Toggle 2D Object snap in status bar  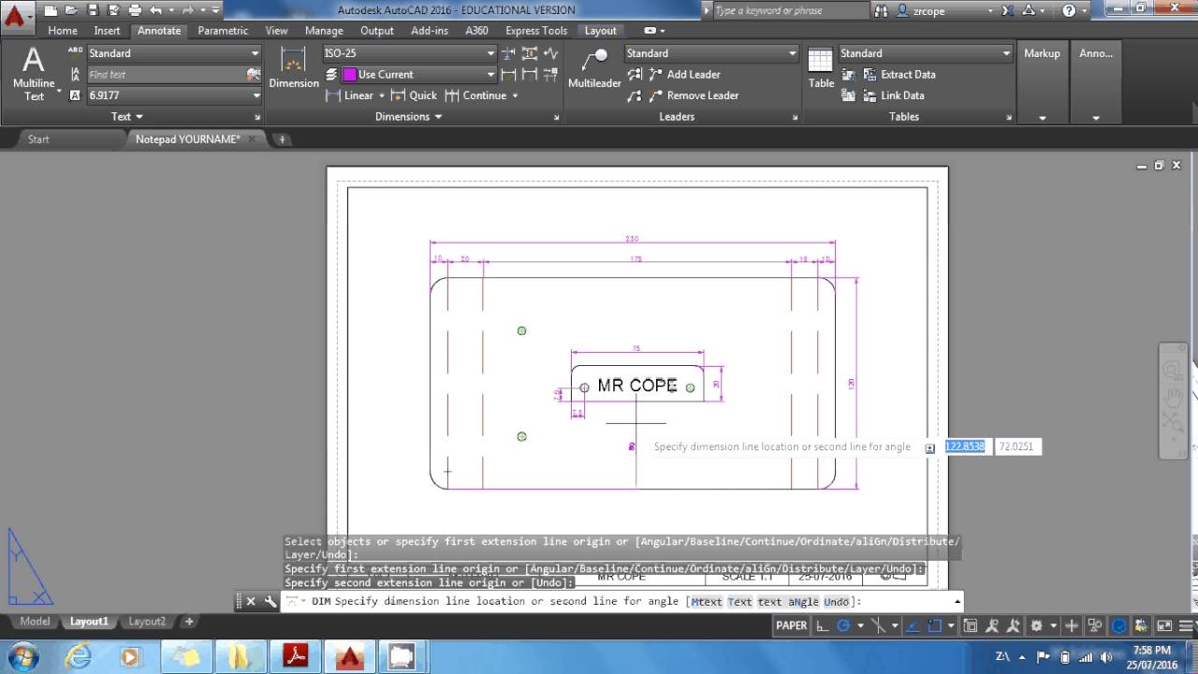click(936, 625)
